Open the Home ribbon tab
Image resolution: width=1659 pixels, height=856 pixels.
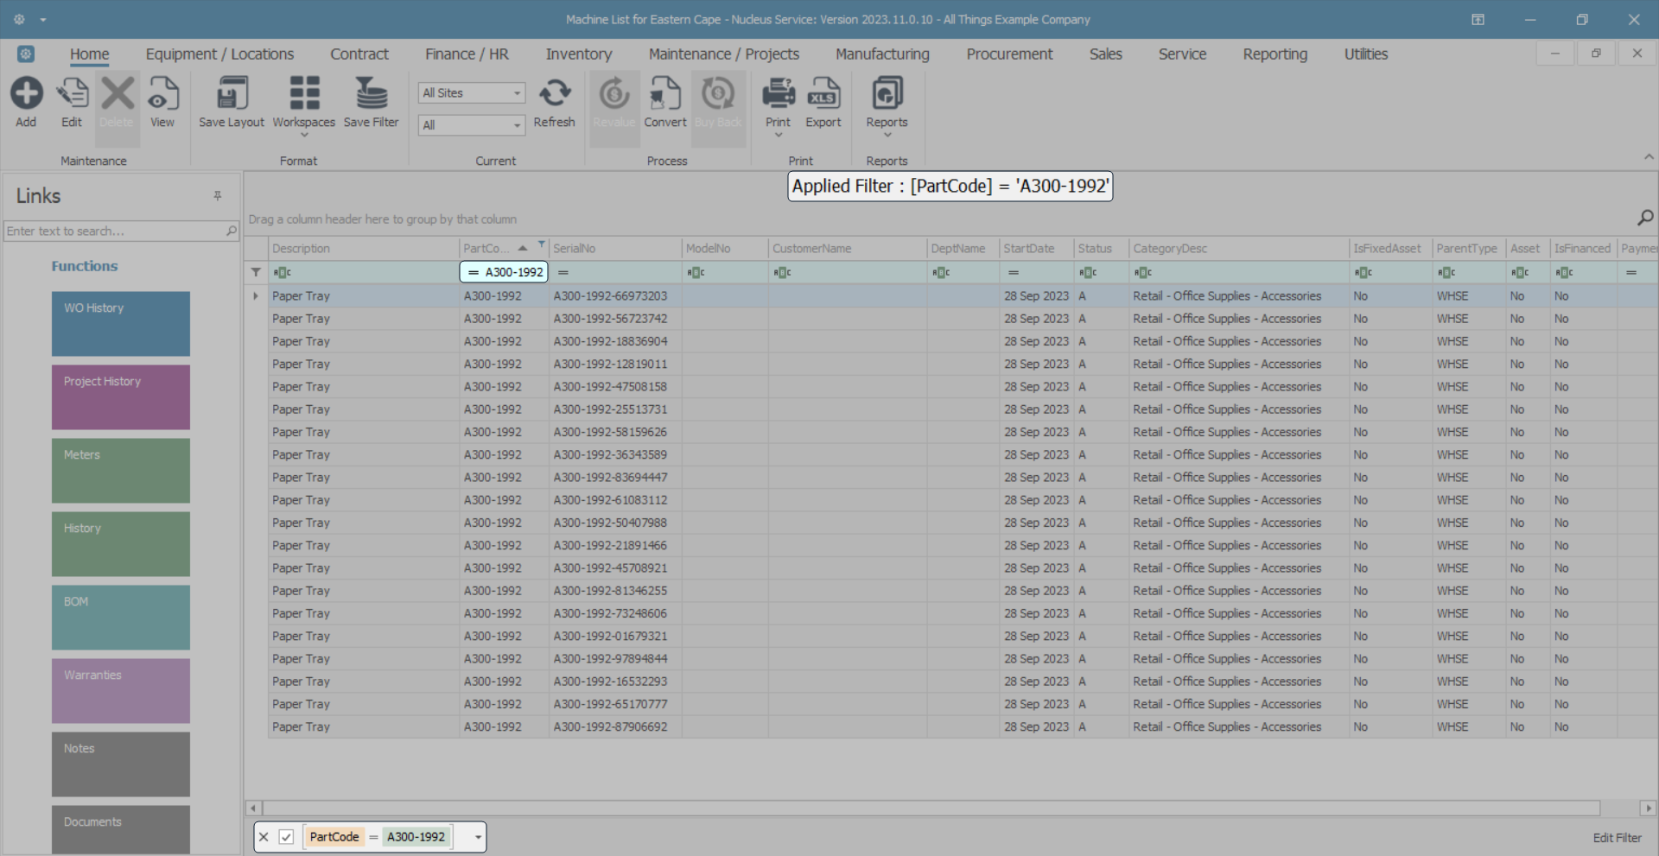tap(90, 54)
